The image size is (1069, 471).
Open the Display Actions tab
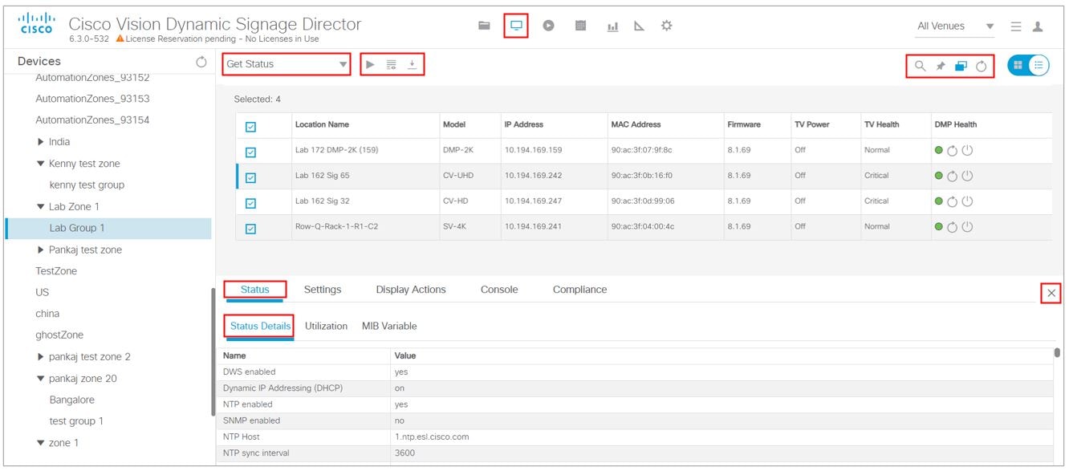tap(411, 290)
